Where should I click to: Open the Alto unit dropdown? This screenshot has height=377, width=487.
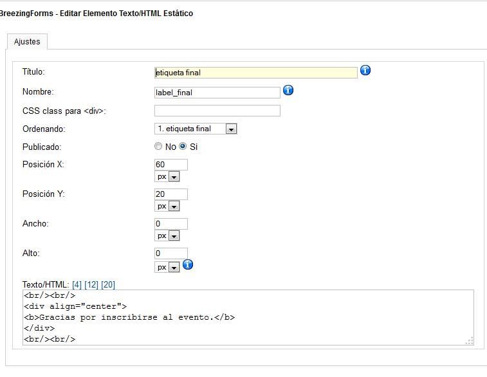[x=167, y=267]
